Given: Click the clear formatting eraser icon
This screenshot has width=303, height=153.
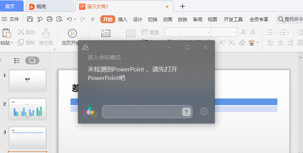Looking at the screenshot, I should coord(242,42).
